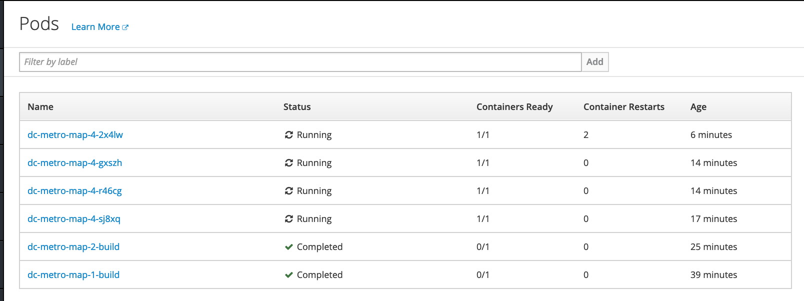Image resolution: width=804 pixels, height=301 pixels.
Task: Click the Add filter button
Action: [x=595, y=62]
